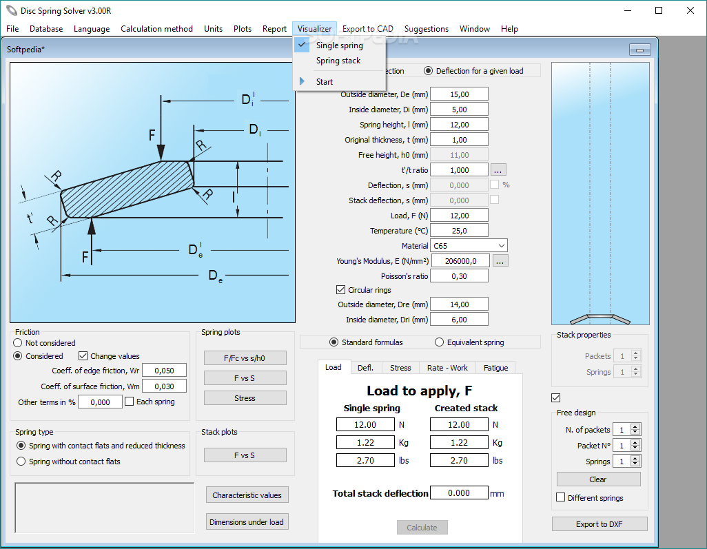Image resolution: width=707 pixels, height=549 pixels.
Task: Toggle the checkbox above Free design
Action: click(556, 397)
